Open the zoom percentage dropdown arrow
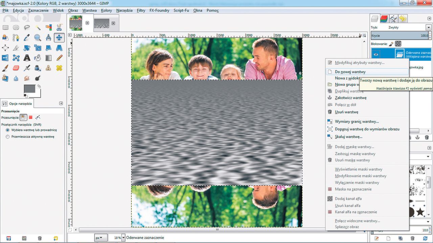Screen dimensions: 433x243 [x=123, y=238]
